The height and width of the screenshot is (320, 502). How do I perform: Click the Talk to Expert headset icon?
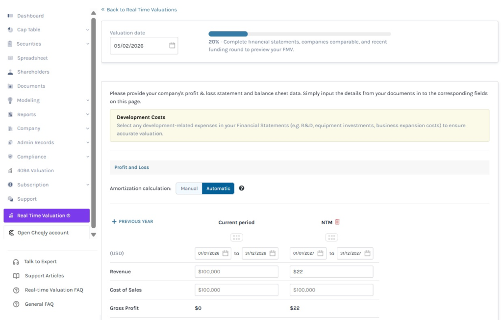tap(16, 262)
